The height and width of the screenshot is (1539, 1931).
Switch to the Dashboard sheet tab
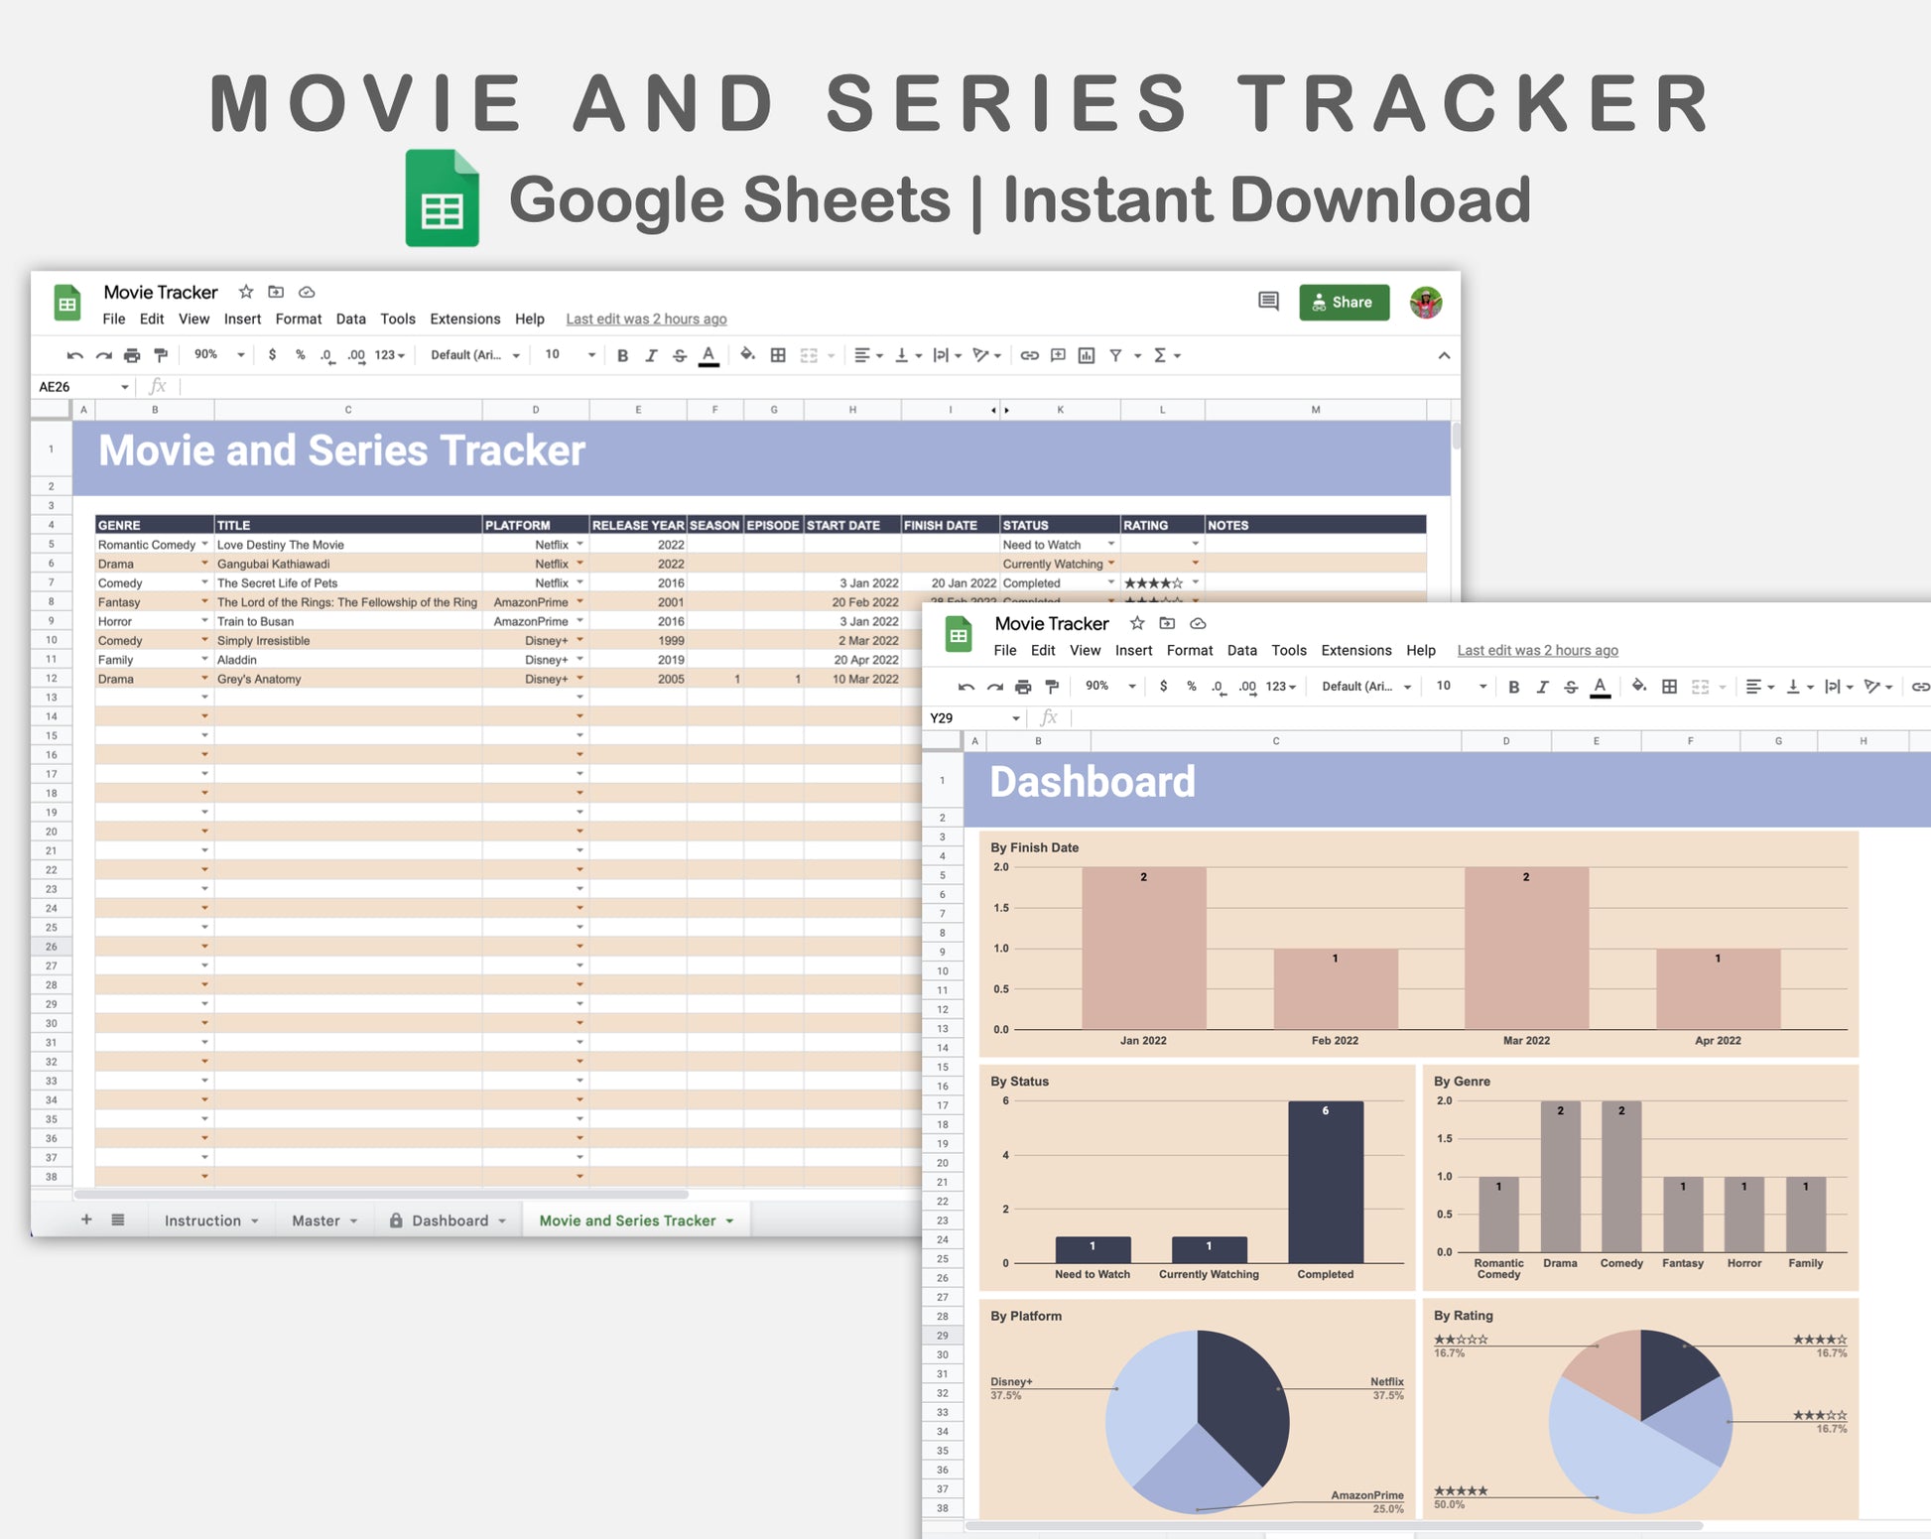450,1220
